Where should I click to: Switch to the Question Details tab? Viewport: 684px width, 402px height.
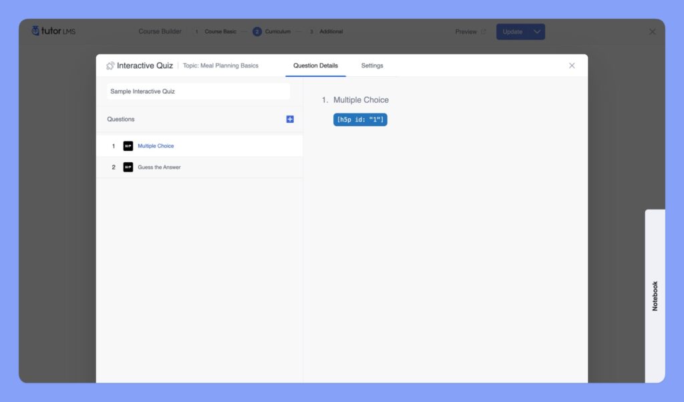point(315,65)
